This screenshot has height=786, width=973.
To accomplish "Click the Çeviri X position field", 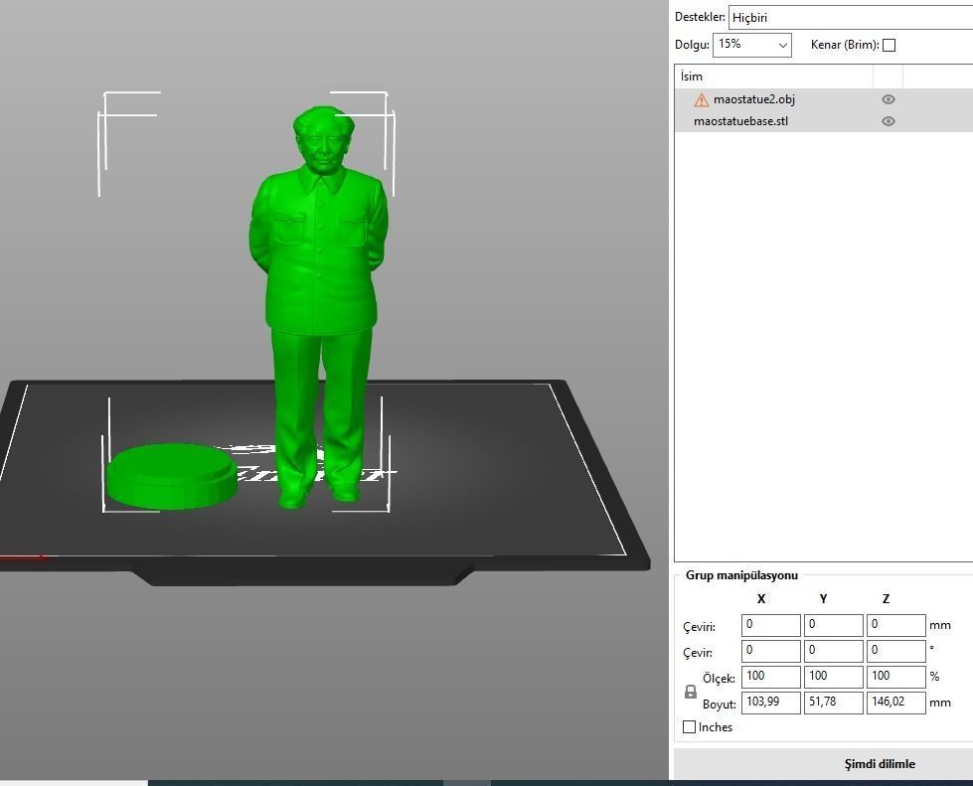I will [x=770, y=625].
